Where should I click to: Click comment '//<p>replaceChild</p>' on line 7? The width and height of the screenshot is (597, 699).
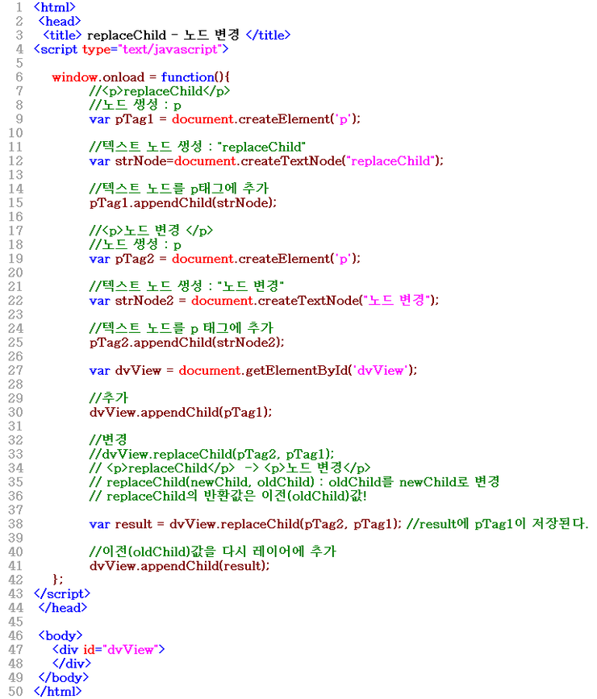(160, 91)
